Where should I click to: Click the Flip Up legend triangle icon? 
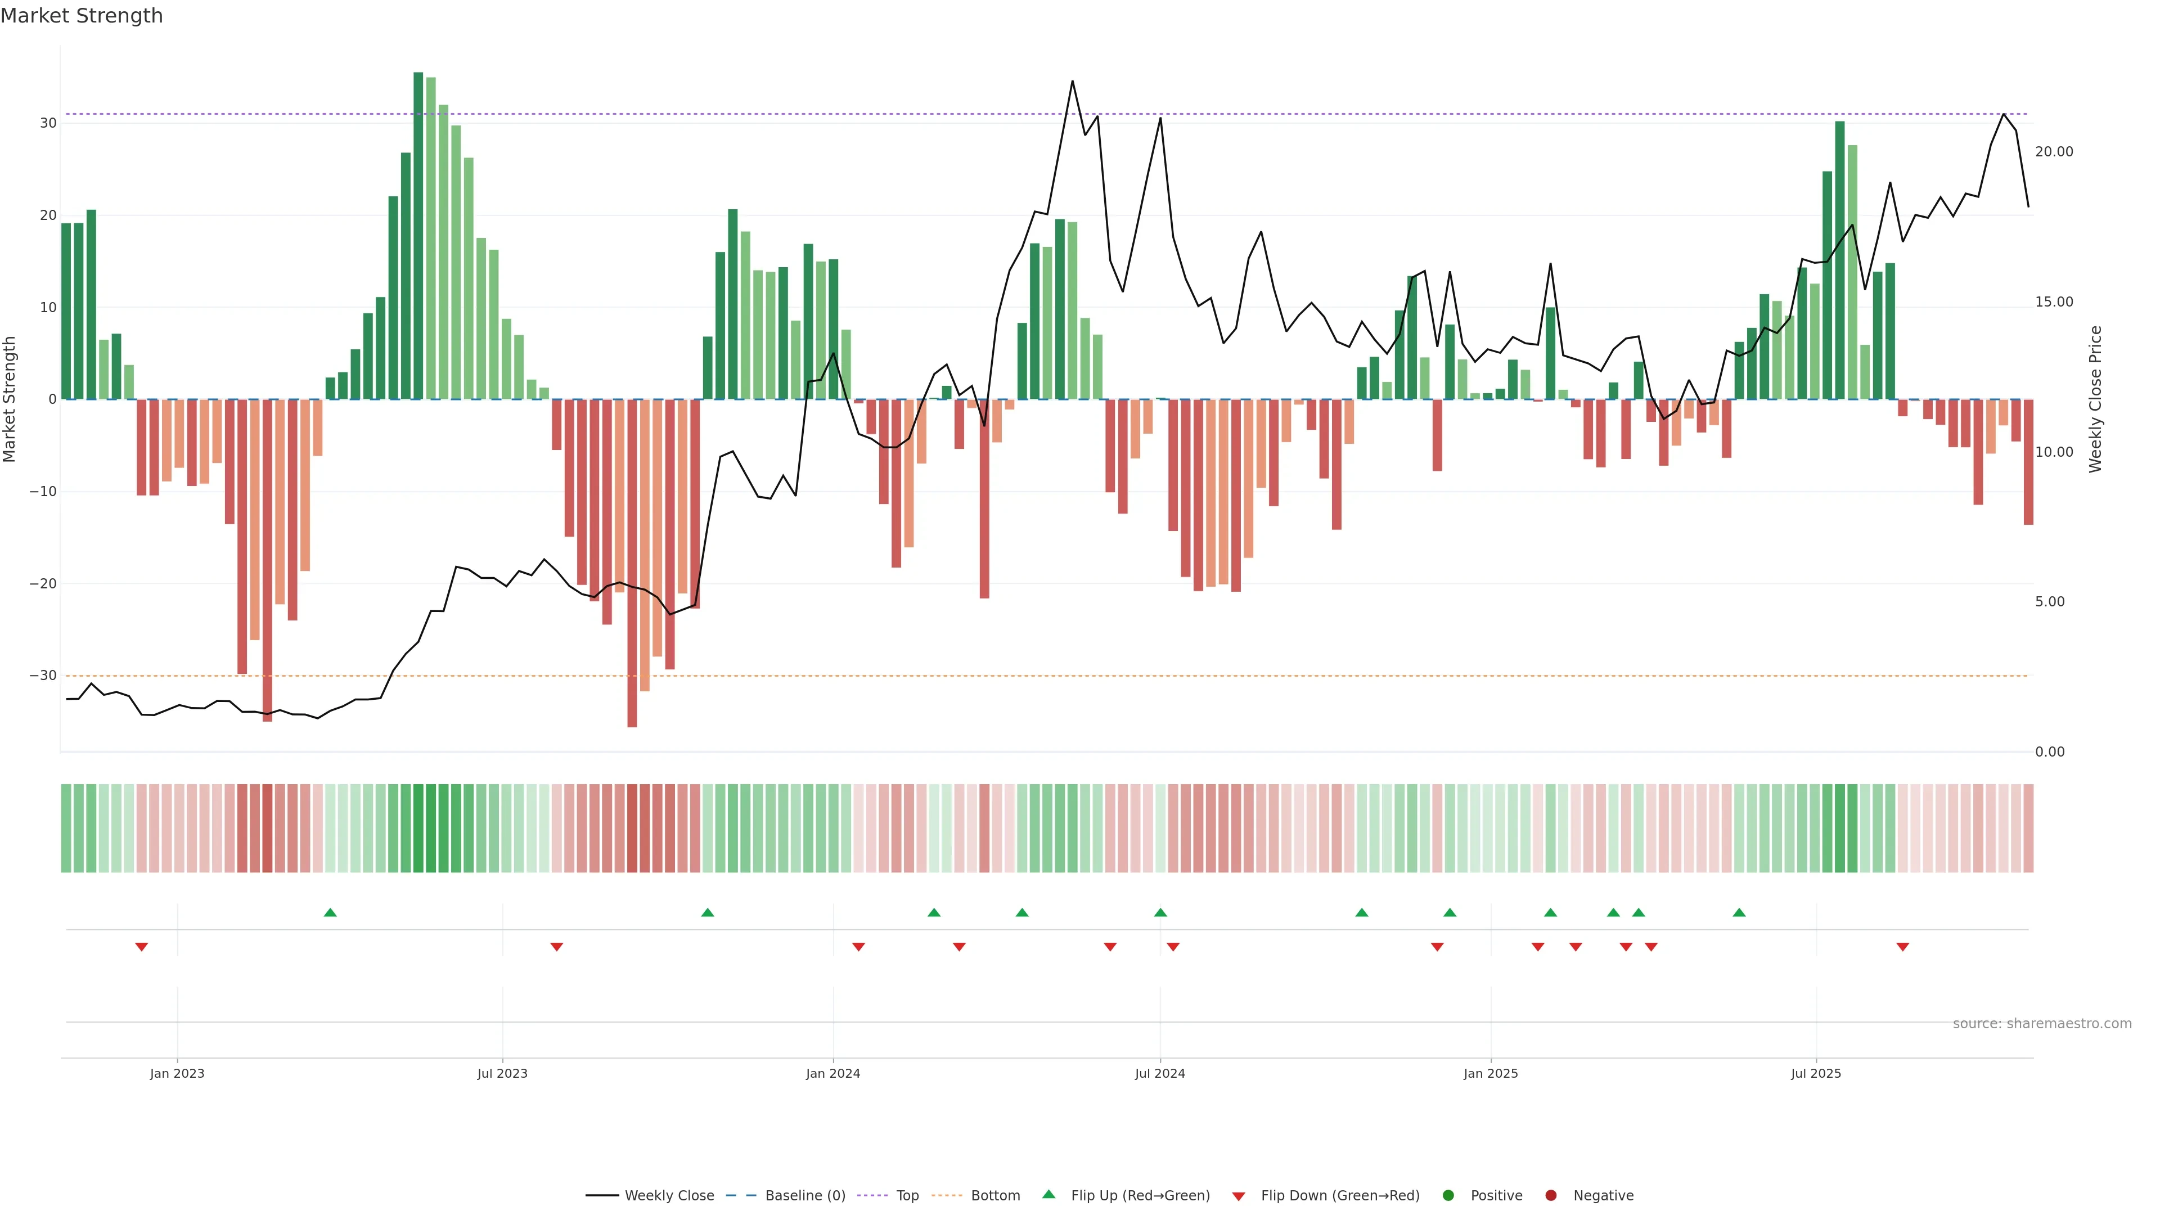pyautogui.click(x=1048, y=1194)
